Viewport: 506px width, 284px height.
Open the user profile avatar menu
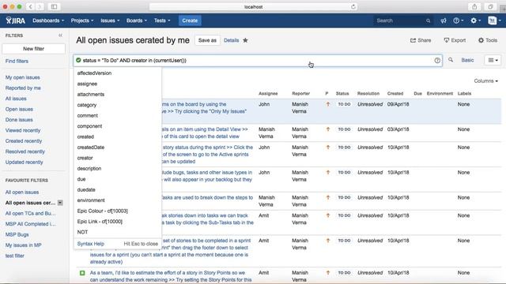point(494,21)
